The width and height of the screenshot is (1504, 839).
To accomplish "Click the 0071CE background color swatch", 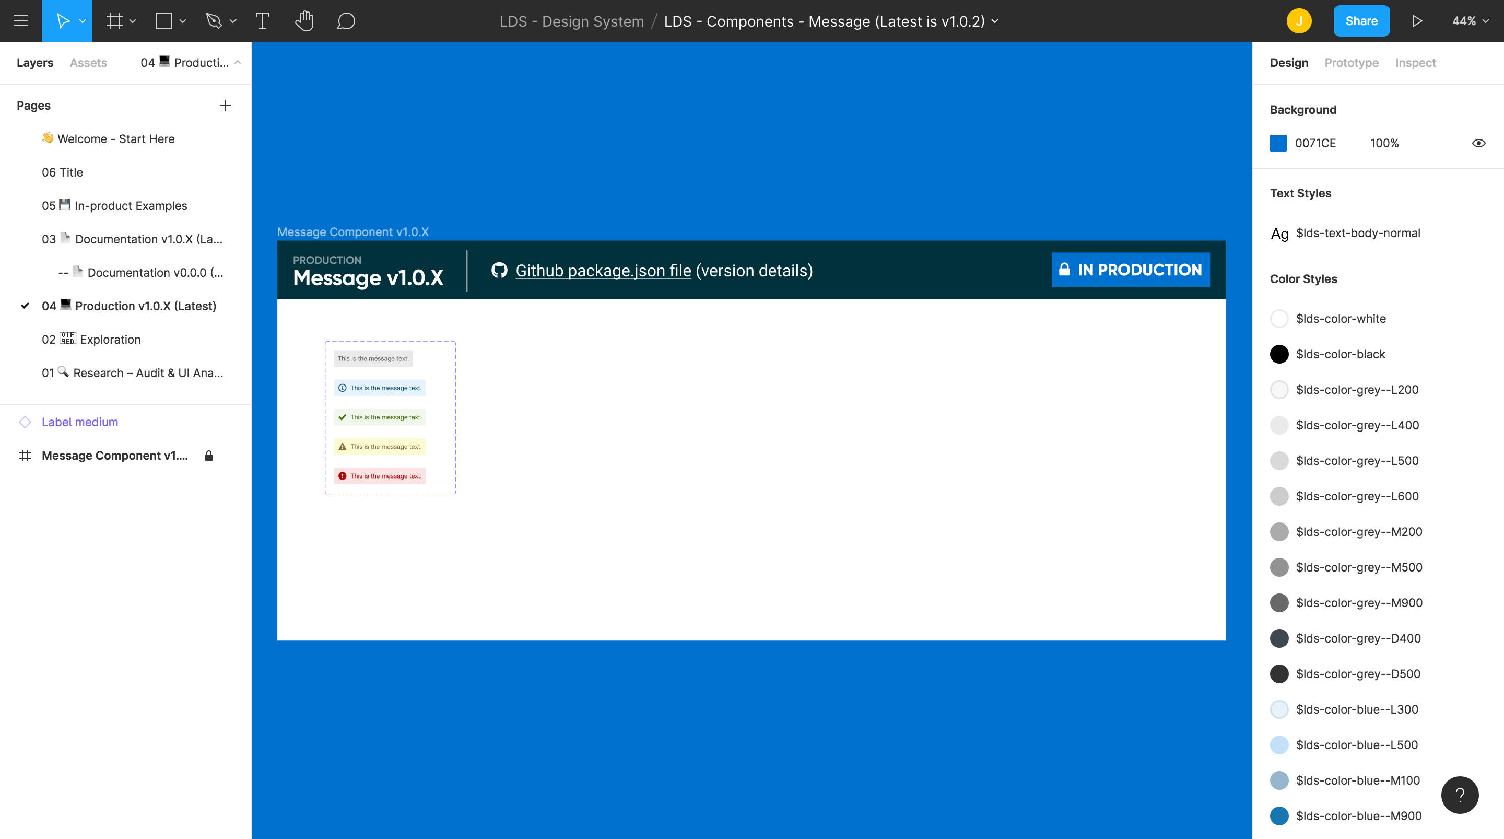I will tap(1278, 143).
